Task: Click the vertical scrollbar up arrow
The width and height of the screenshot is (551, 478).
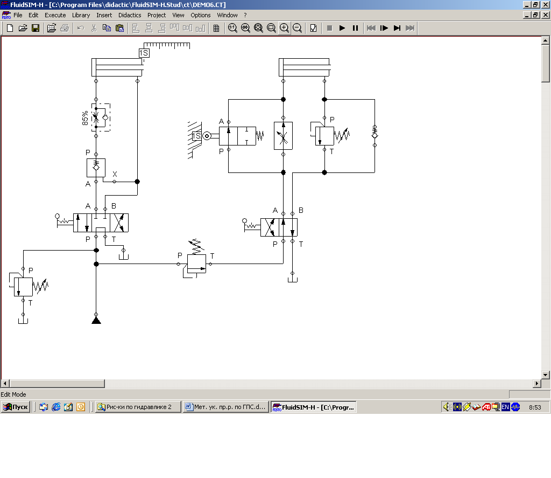Action: click(x=546, y=40)
